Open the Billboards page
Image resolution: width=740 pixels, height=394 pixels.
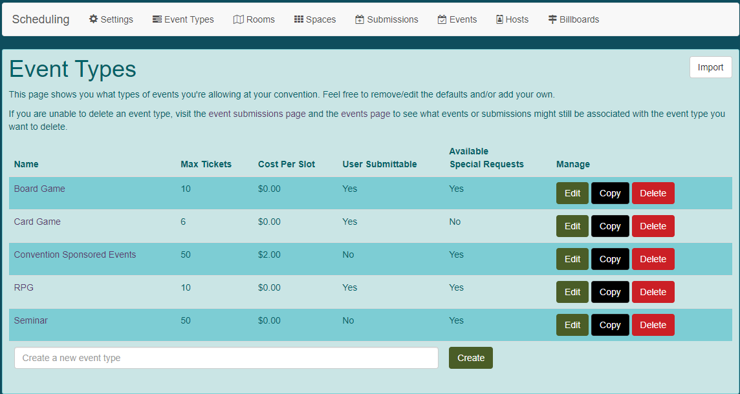(573, 19)
